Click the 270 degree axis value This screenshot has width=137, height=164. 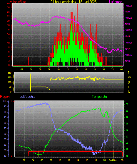[9, 78]
